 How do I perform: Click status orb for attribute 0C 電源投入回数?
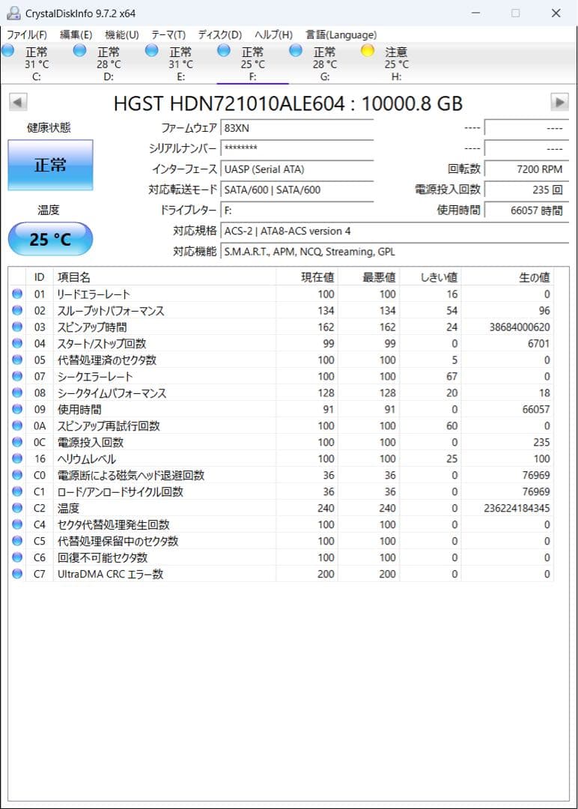[17, 442]
